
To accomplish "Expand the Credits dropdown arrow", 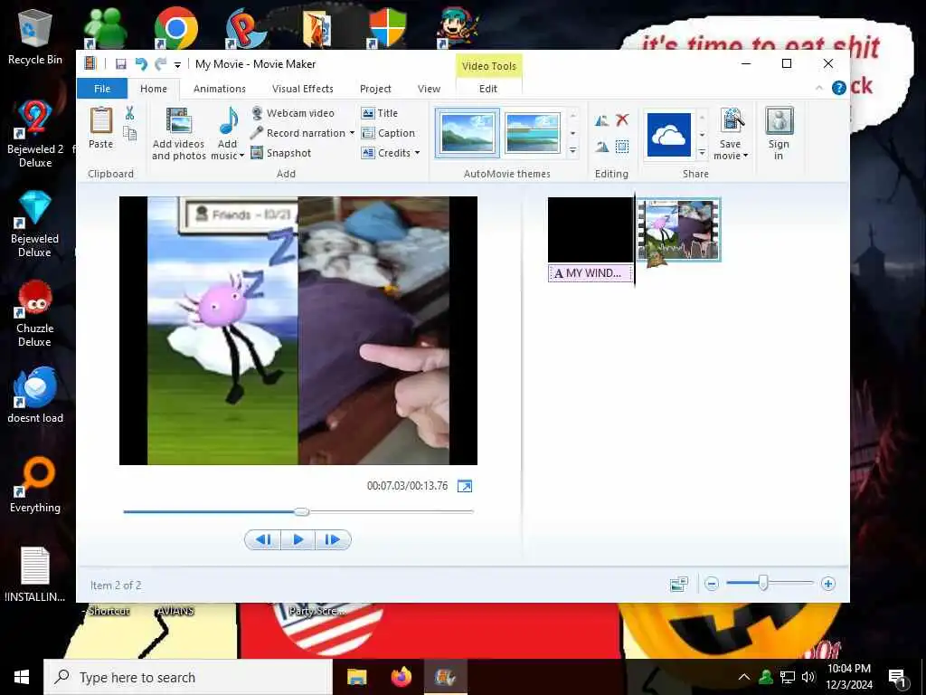I will click(x=417, y=153).
